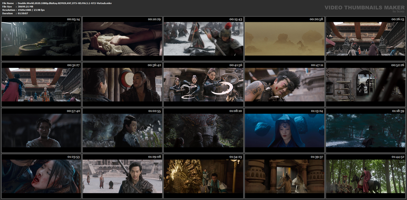Select the horse rider forest frame 01:44:52
Viewport: 407px width, 200px height.
366,176
